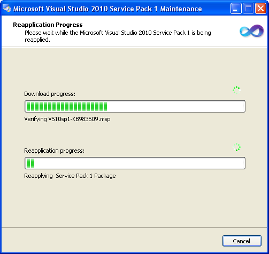Click the 'Reapplication progress:' label

tap(55, 151)
